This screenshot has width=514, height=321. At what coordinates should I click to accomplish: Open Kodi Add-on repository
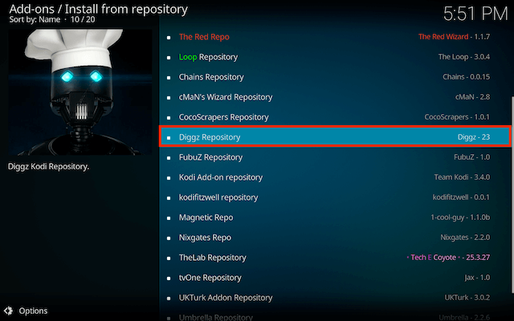(335, 177)
